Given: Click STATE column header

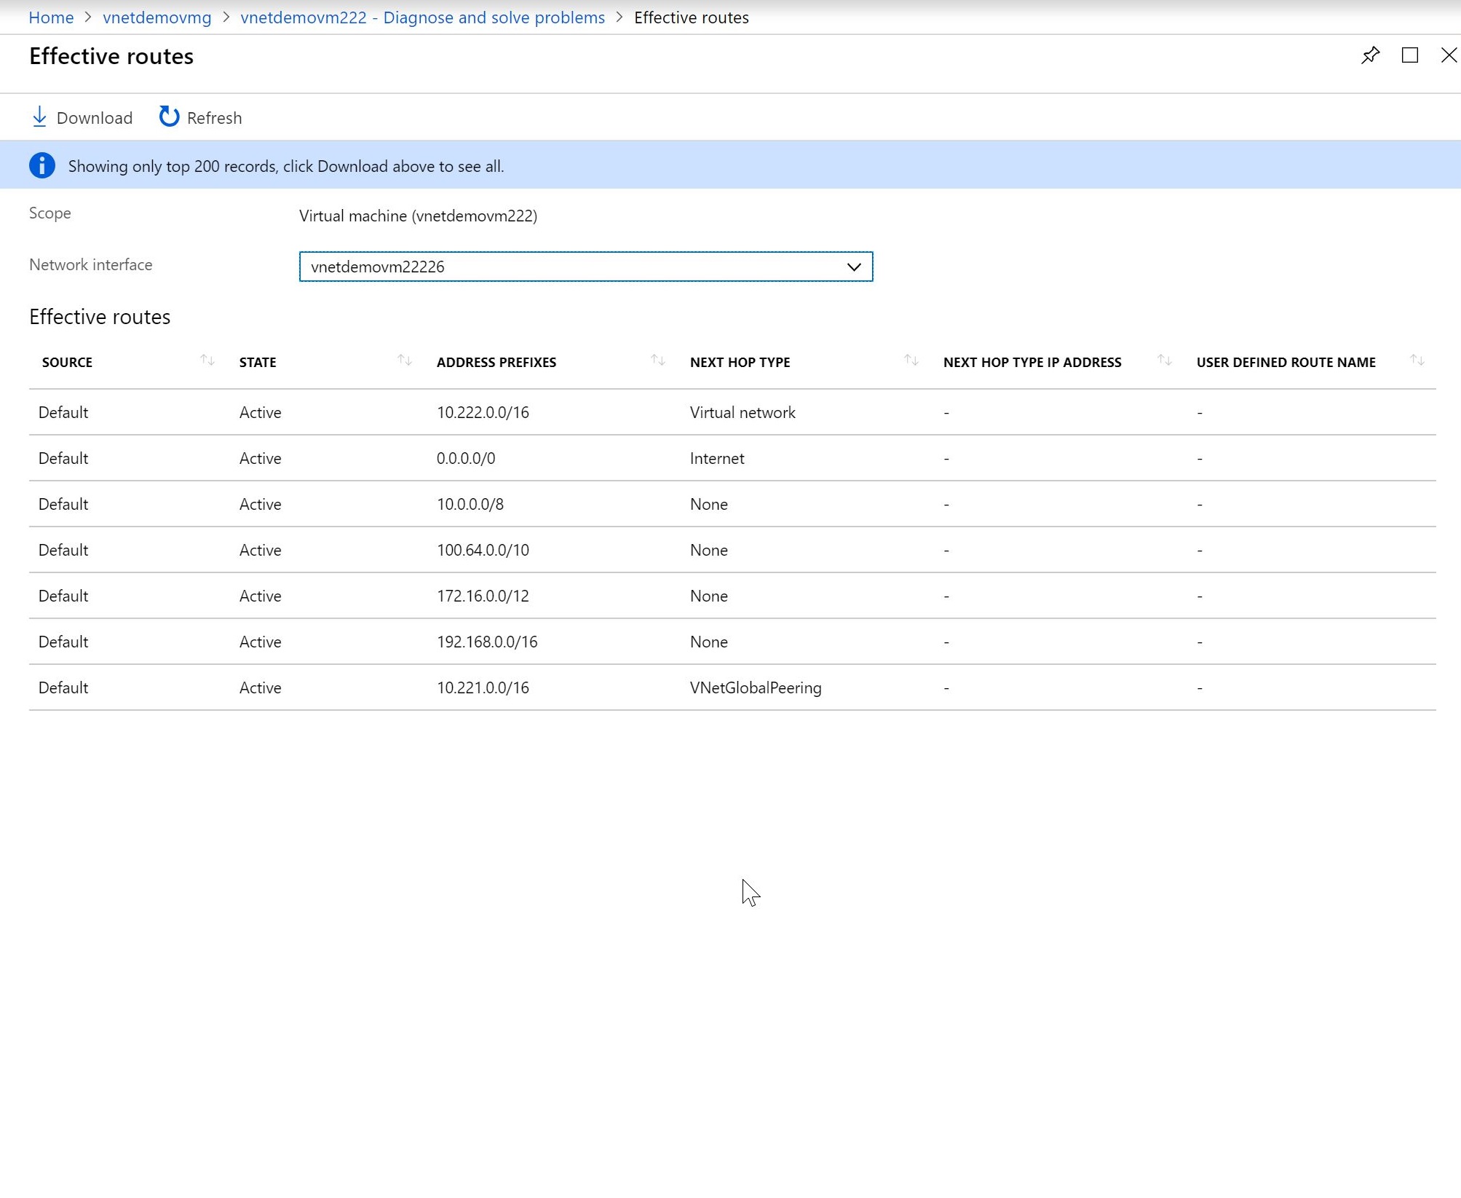Looking at the screenshot, I should click(258, 362).
